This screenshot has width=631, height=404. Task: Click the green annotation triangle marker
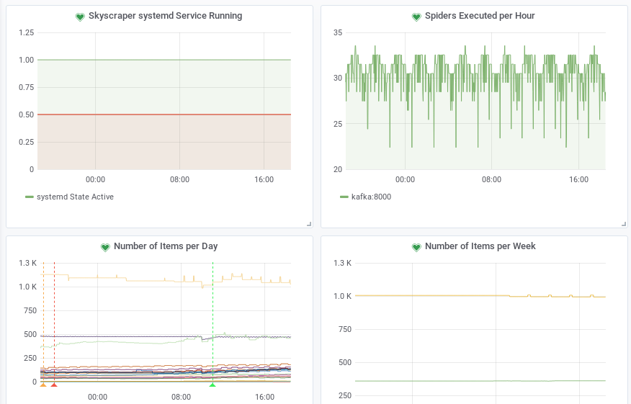[x=212, y=385]
